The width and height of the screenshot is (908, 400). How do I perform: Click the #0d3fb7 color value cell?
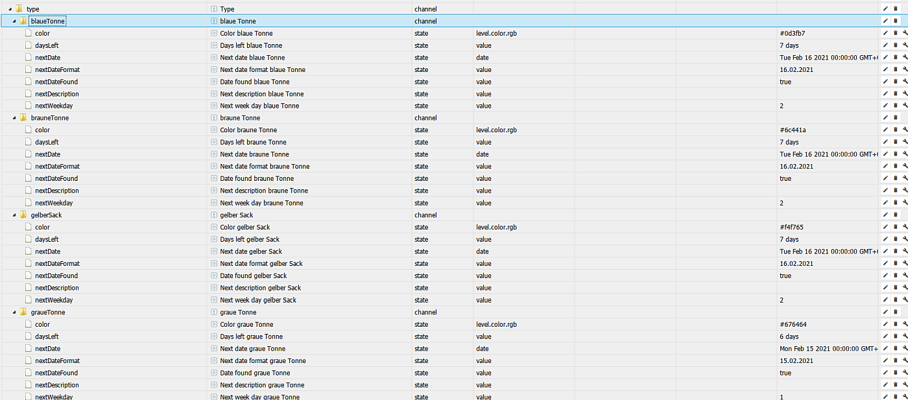pos(793,33)
